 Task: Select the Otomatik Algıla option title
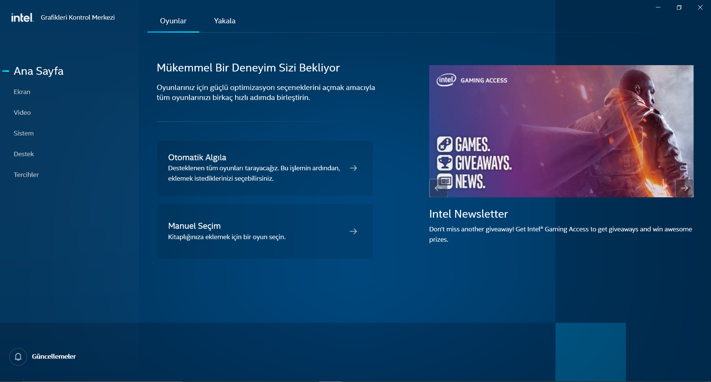coord(197,157)
